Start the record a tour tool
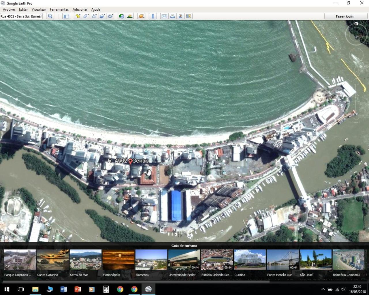 110,16
